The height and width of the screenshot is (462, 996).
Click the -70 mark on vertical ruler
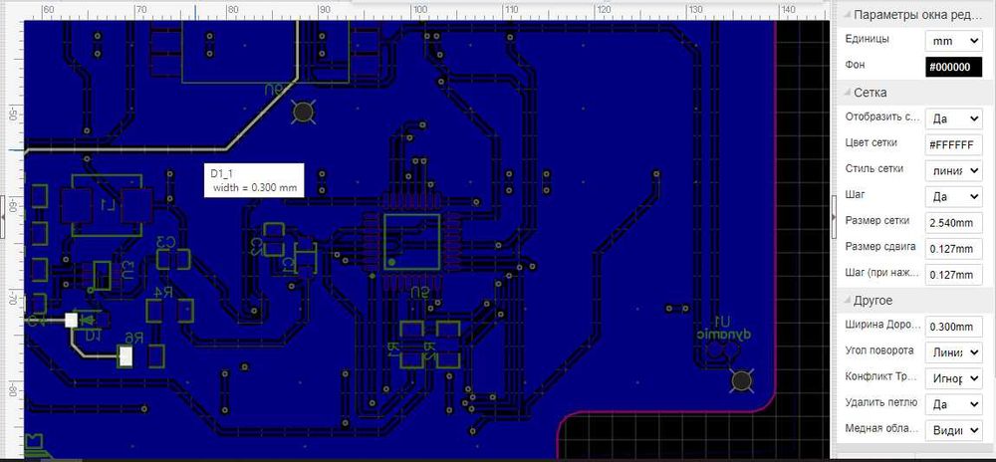coord(12,299)
